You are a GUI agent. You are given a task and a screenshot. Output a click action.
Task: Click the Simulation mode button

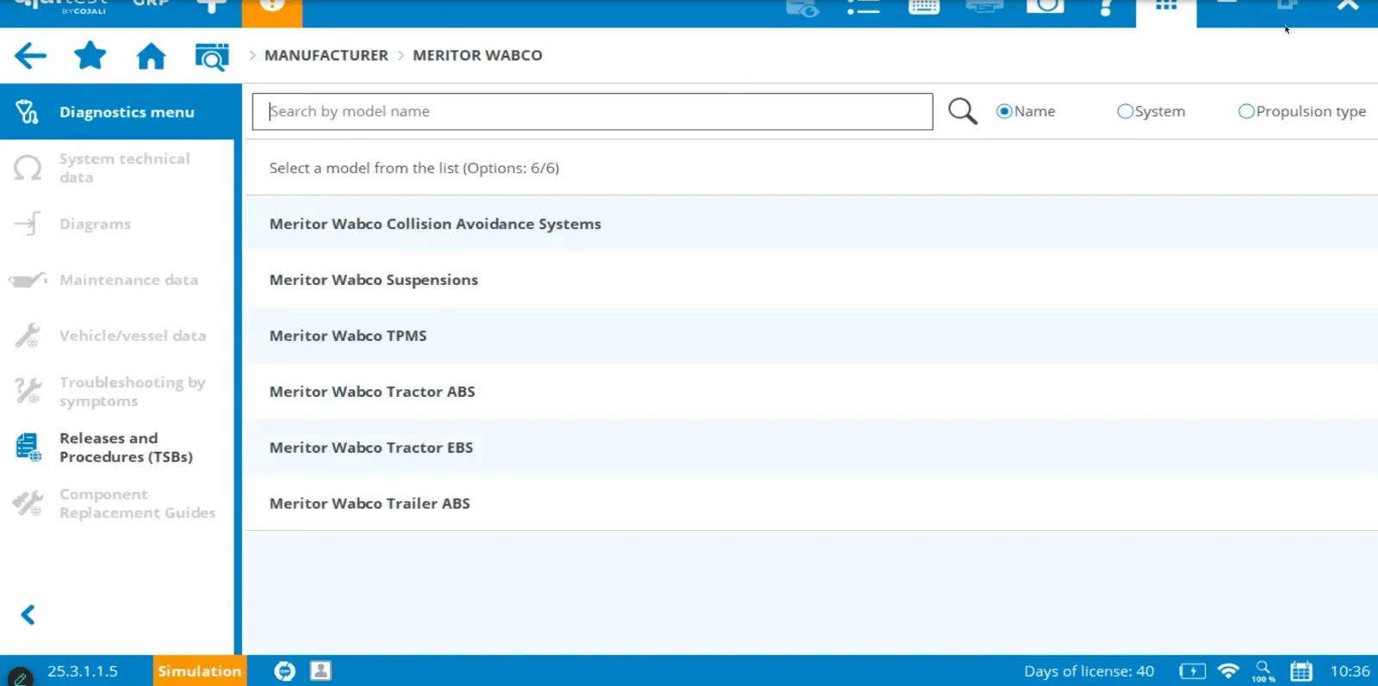(200, 671)
